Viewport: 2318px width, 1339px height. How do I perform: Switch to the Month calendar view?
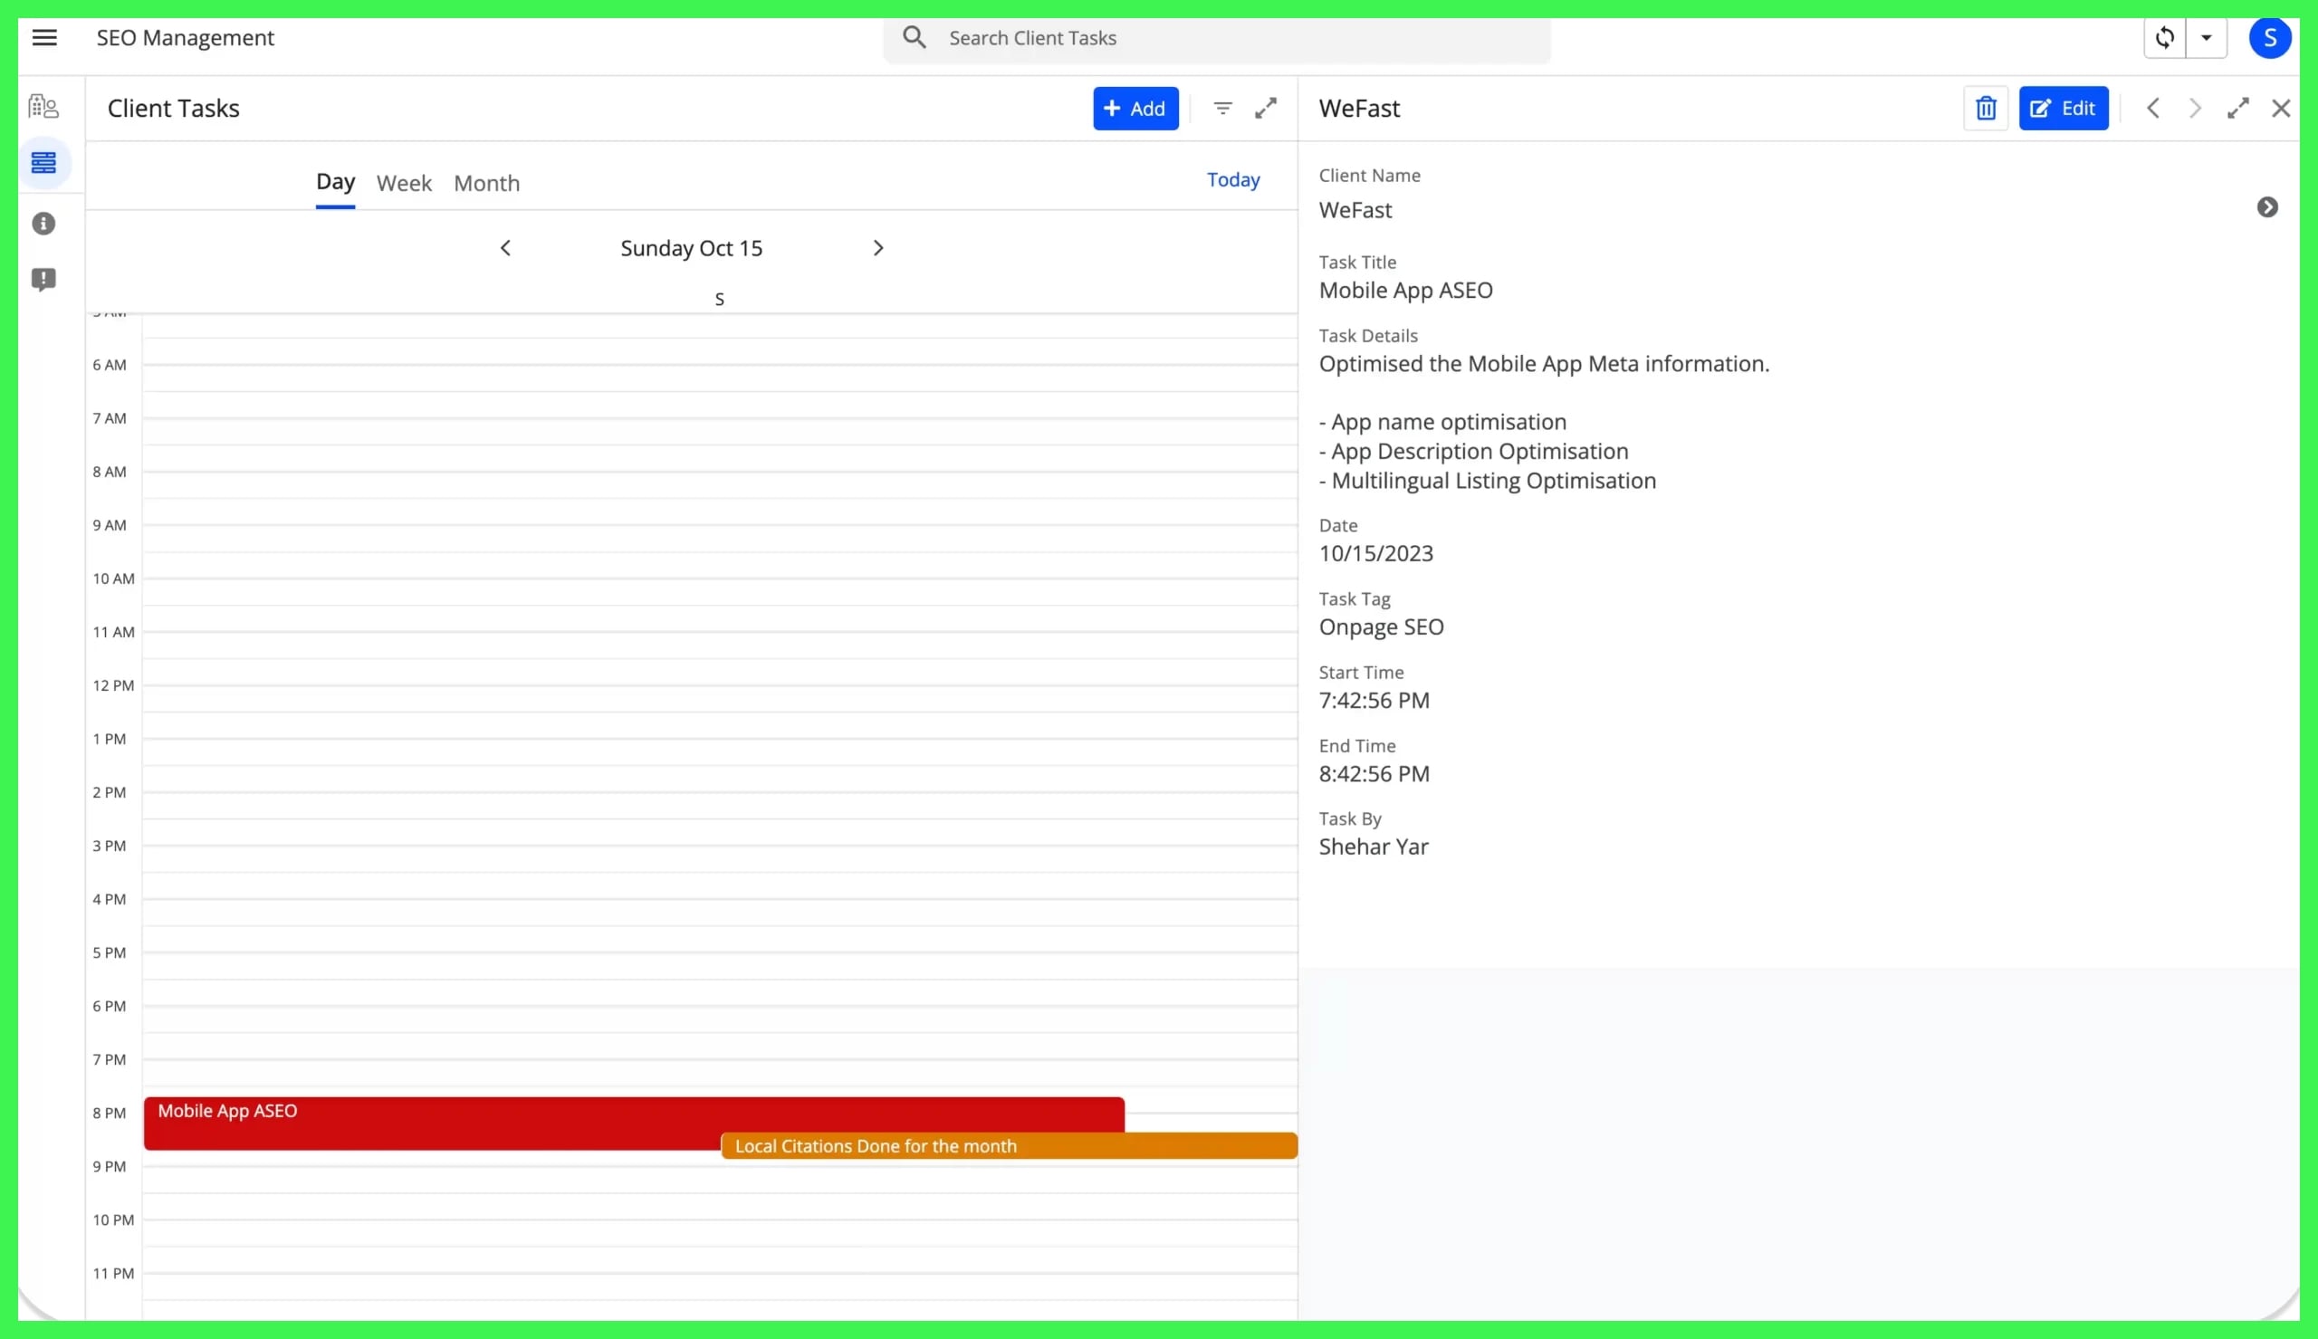(x=486, y=182)
